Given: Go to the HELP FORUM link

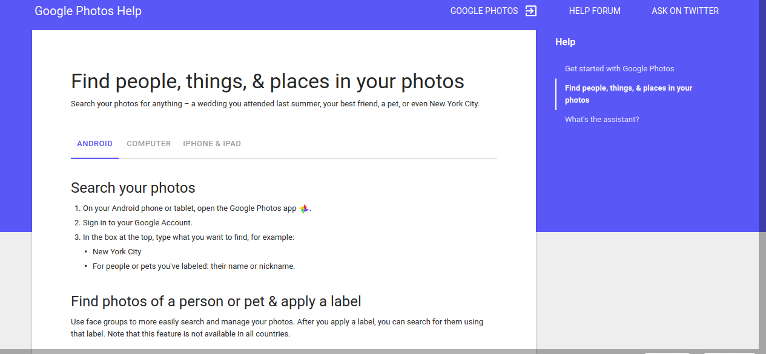Looking at the screenshot, I should click(595, 11).
